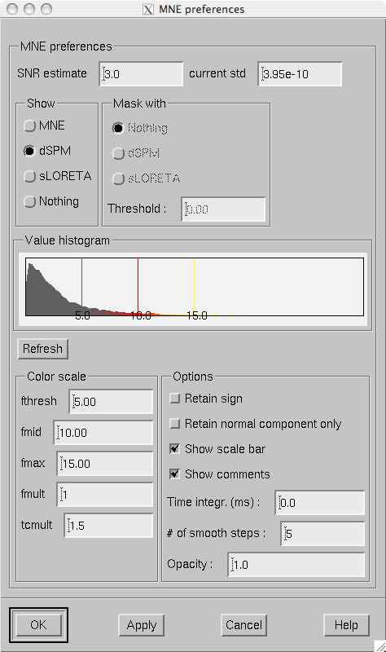
Task: Click the # of smooth steps field
Action: (322, 534)
